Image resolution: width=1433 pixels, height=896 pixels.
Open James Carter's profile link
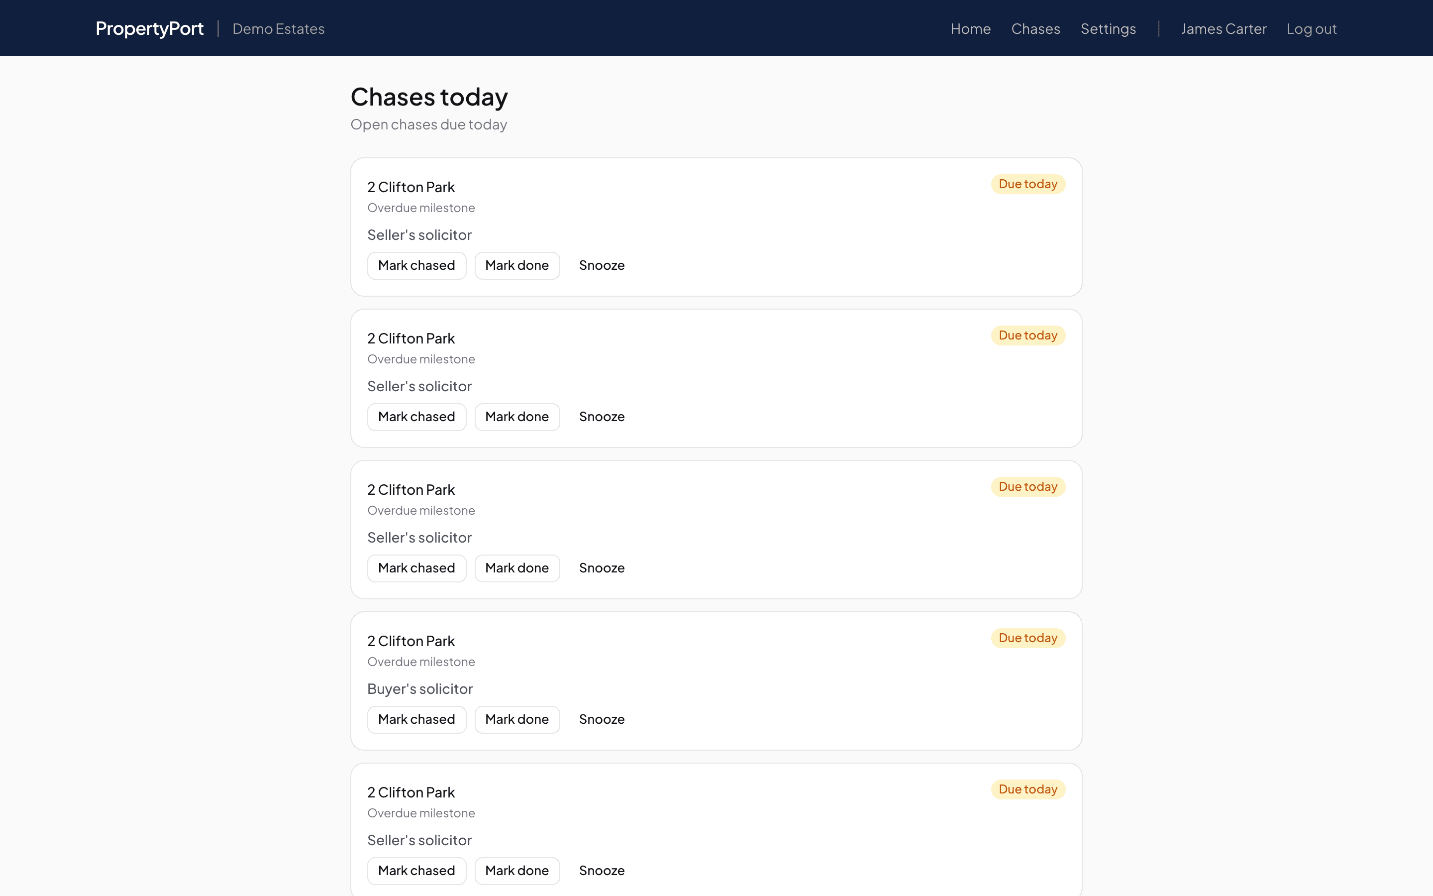pyautogui.click(x=1224, y=28)
